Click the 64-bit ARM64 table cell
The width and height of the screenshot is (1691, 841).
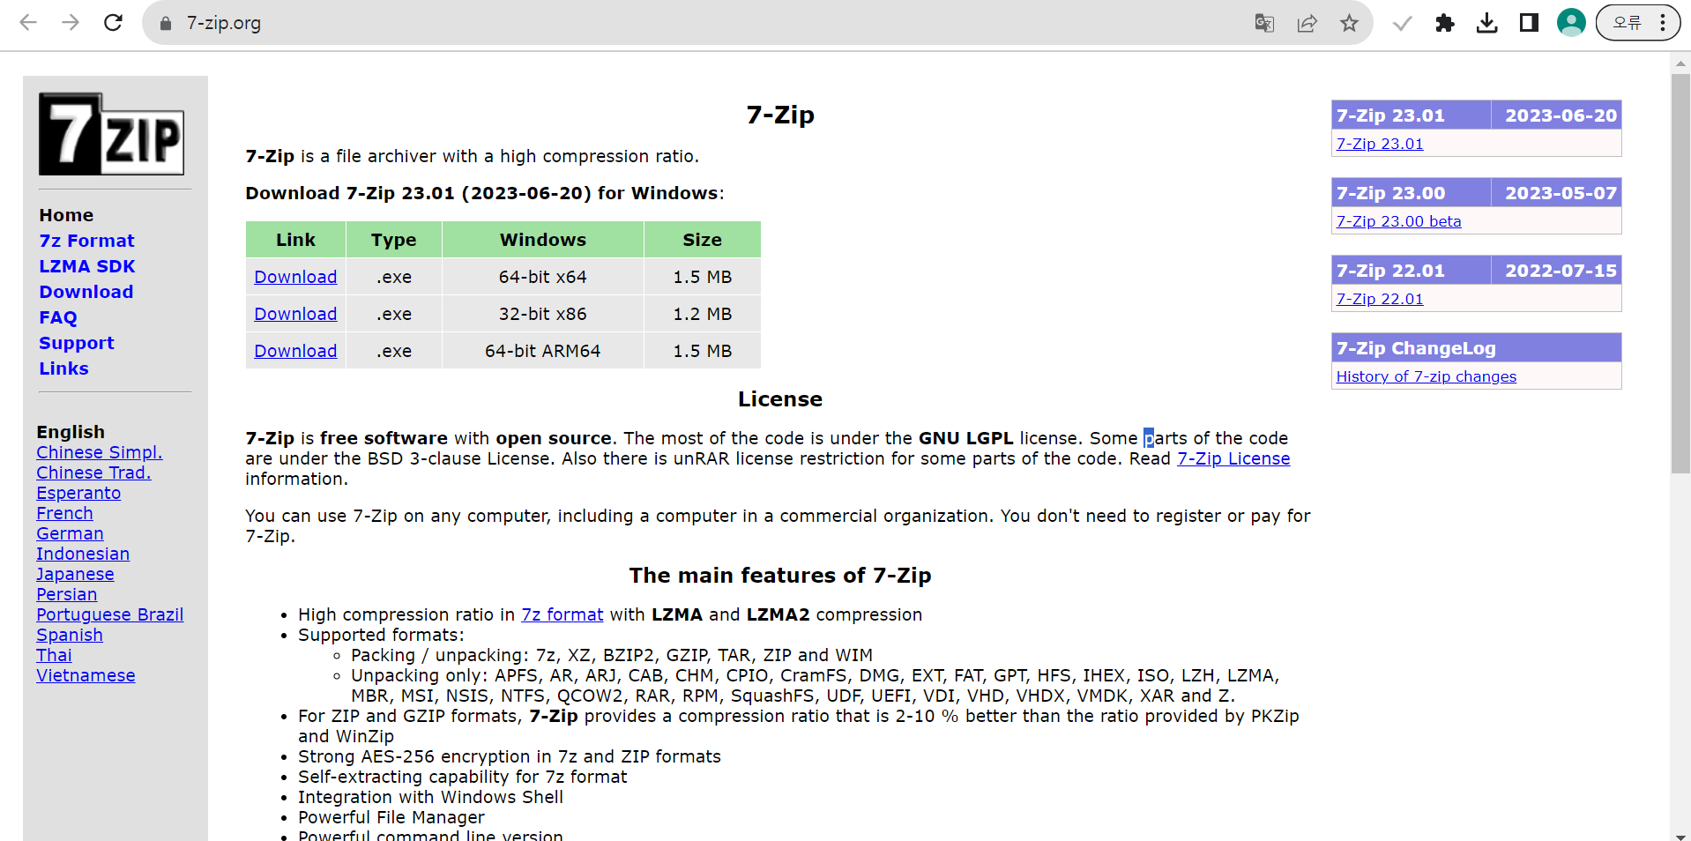[x=543, y=351]
